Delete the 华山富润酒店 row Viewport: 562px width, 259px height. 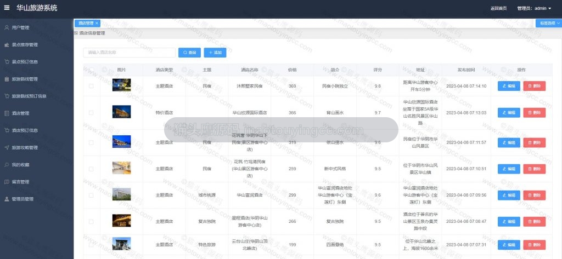click(535, 195)
